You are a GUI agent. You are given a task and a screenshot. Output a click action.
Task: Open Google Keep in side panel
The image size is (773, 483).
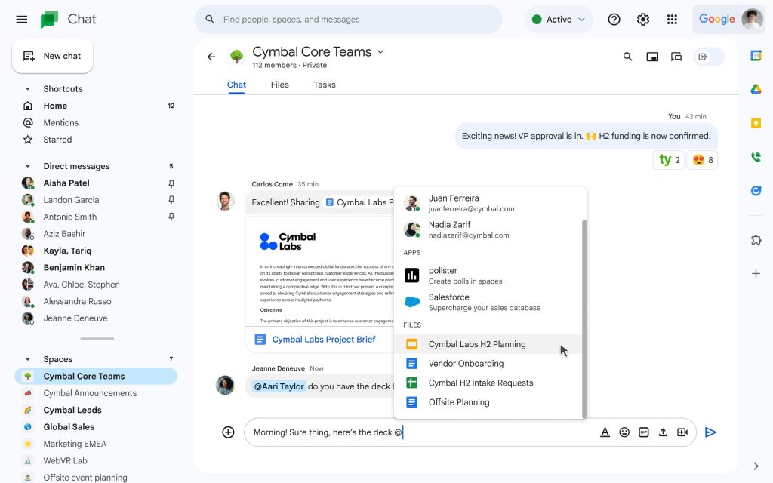756,123
